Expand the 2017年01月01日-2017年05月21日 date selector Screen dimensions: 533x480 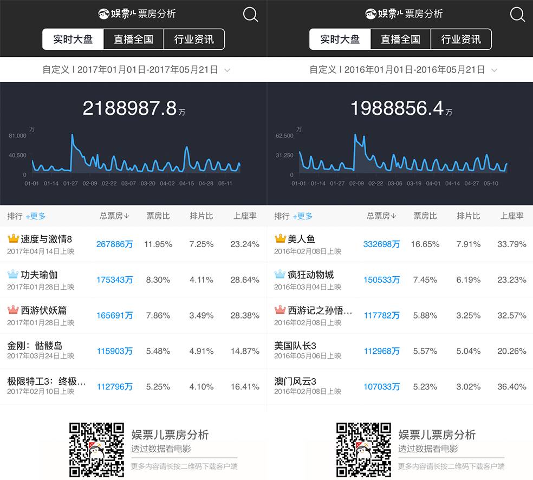pyautogui.click(x=136, y=70)
